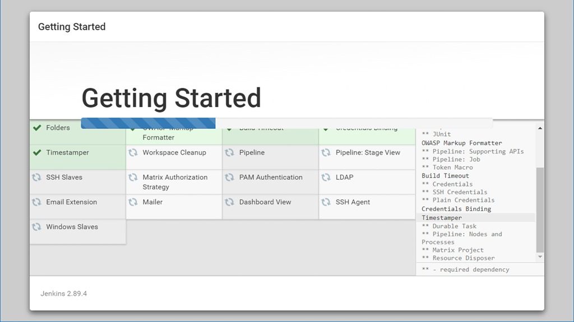Select the highlighted Timestamper log entry
The height and width of the screenshot is (322, 574).
coord(442,218)
